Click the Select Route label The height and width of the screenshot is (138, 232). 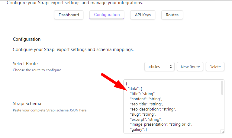click(x=25, y=64)
